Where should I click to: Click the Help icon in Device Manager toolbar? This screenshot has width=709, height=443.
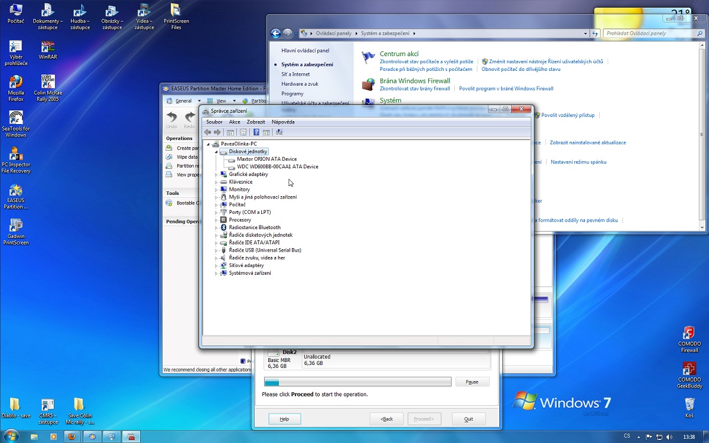256,132
